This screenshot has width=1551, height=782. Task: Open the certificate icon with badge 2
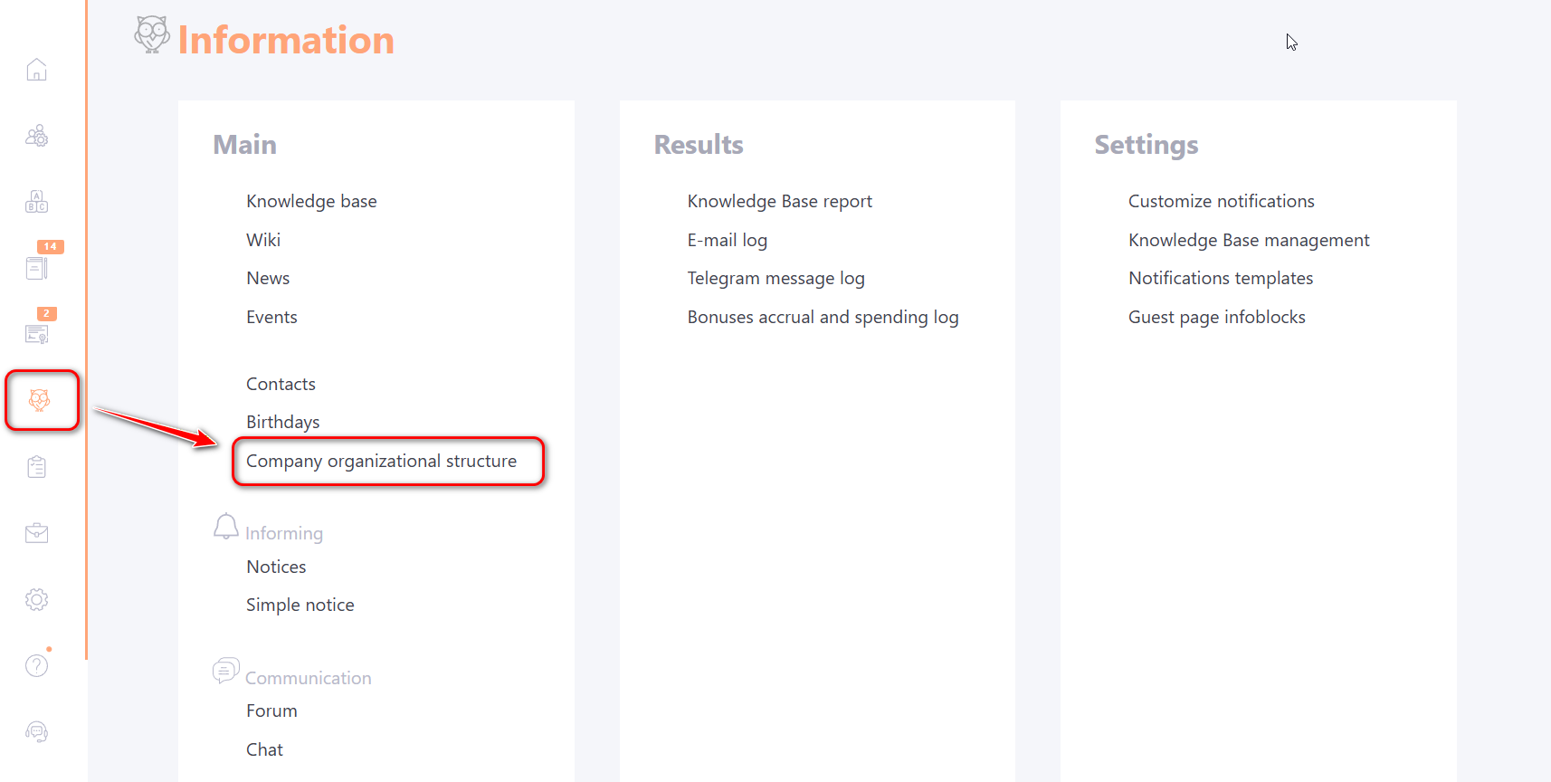click(36, 334)
